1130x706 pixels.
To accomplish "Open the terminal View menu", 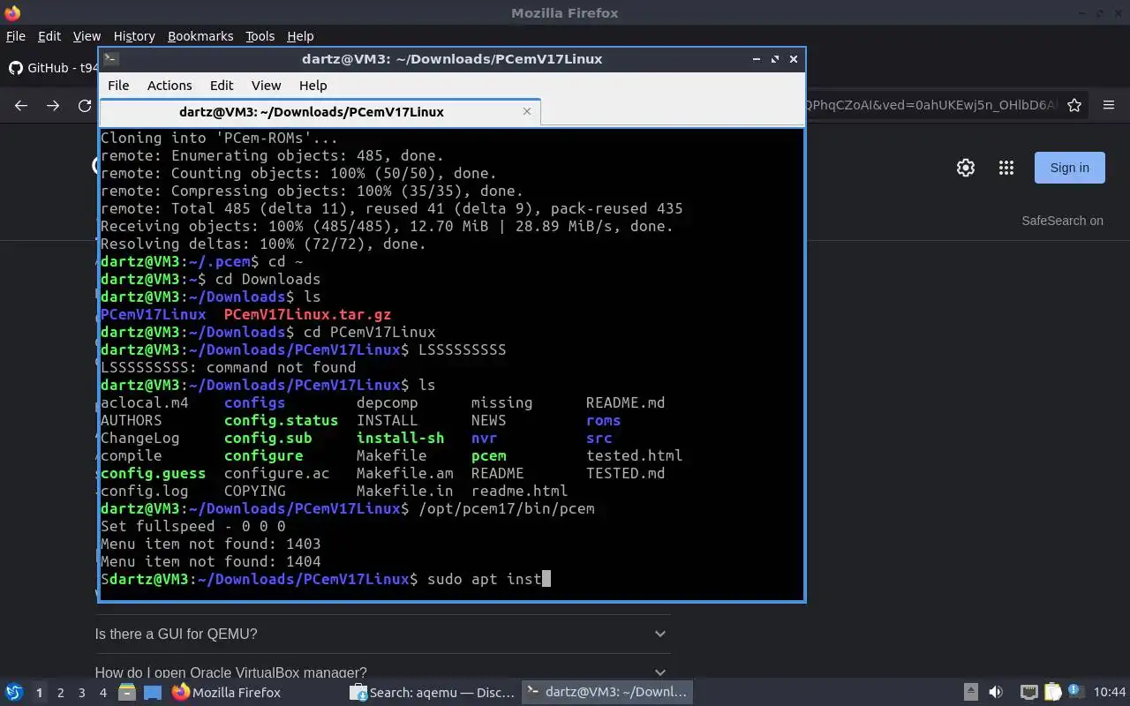I will point(266,86).
